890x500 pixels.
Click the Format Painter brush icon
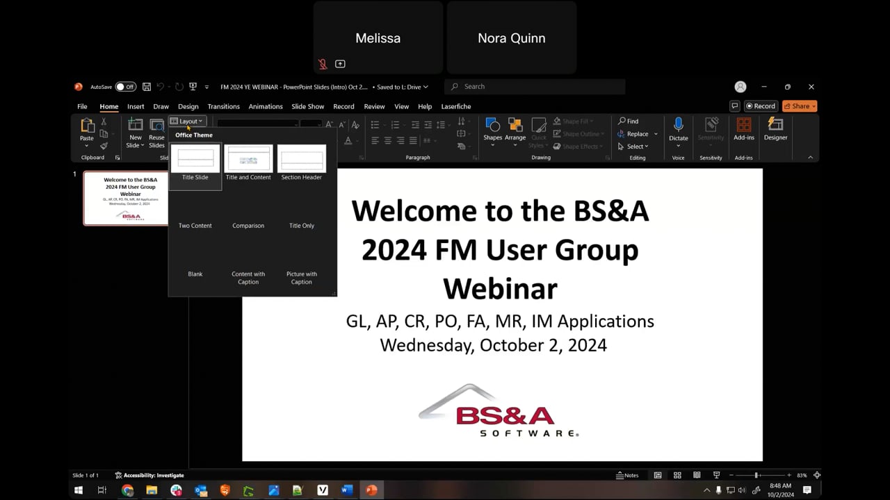(104, 146)
